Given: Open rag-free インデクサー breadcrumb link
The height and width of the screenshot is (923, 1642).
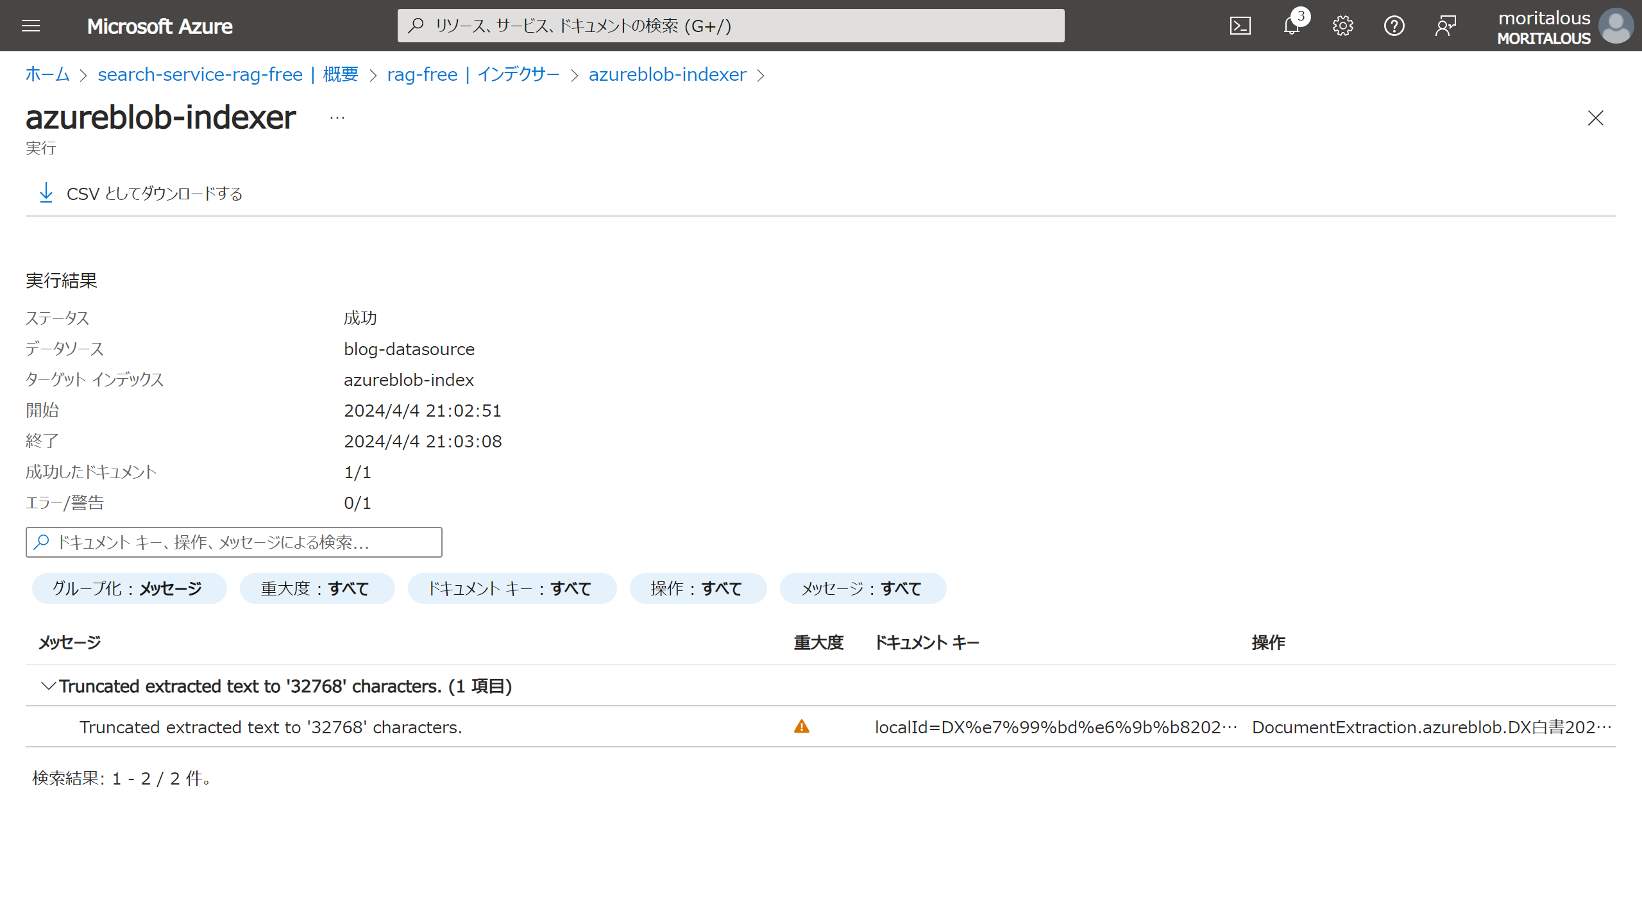Looking at the screenshot, I should point(473,74).
